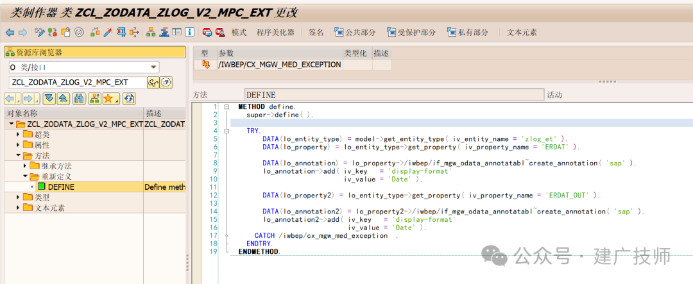Click the superordinate object list icon
The height and width of the screenshot is (284, 693).
(x=94, y=99)
